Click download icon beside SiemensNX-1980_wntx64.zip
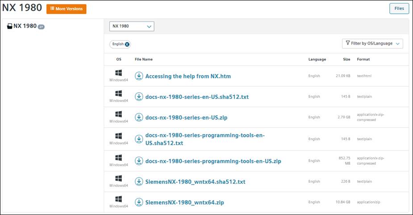This screenshot has width=413, height=215. pos(139,202)
